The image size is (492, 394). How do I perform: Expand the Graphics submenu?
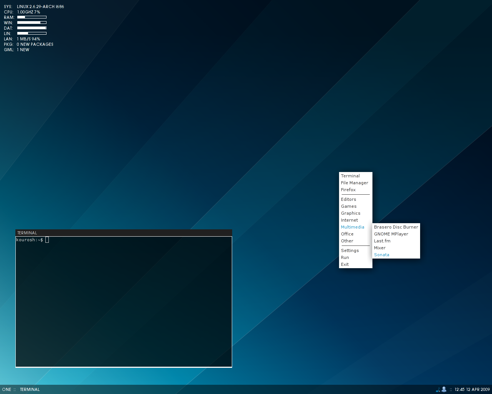tap(356, 213)
